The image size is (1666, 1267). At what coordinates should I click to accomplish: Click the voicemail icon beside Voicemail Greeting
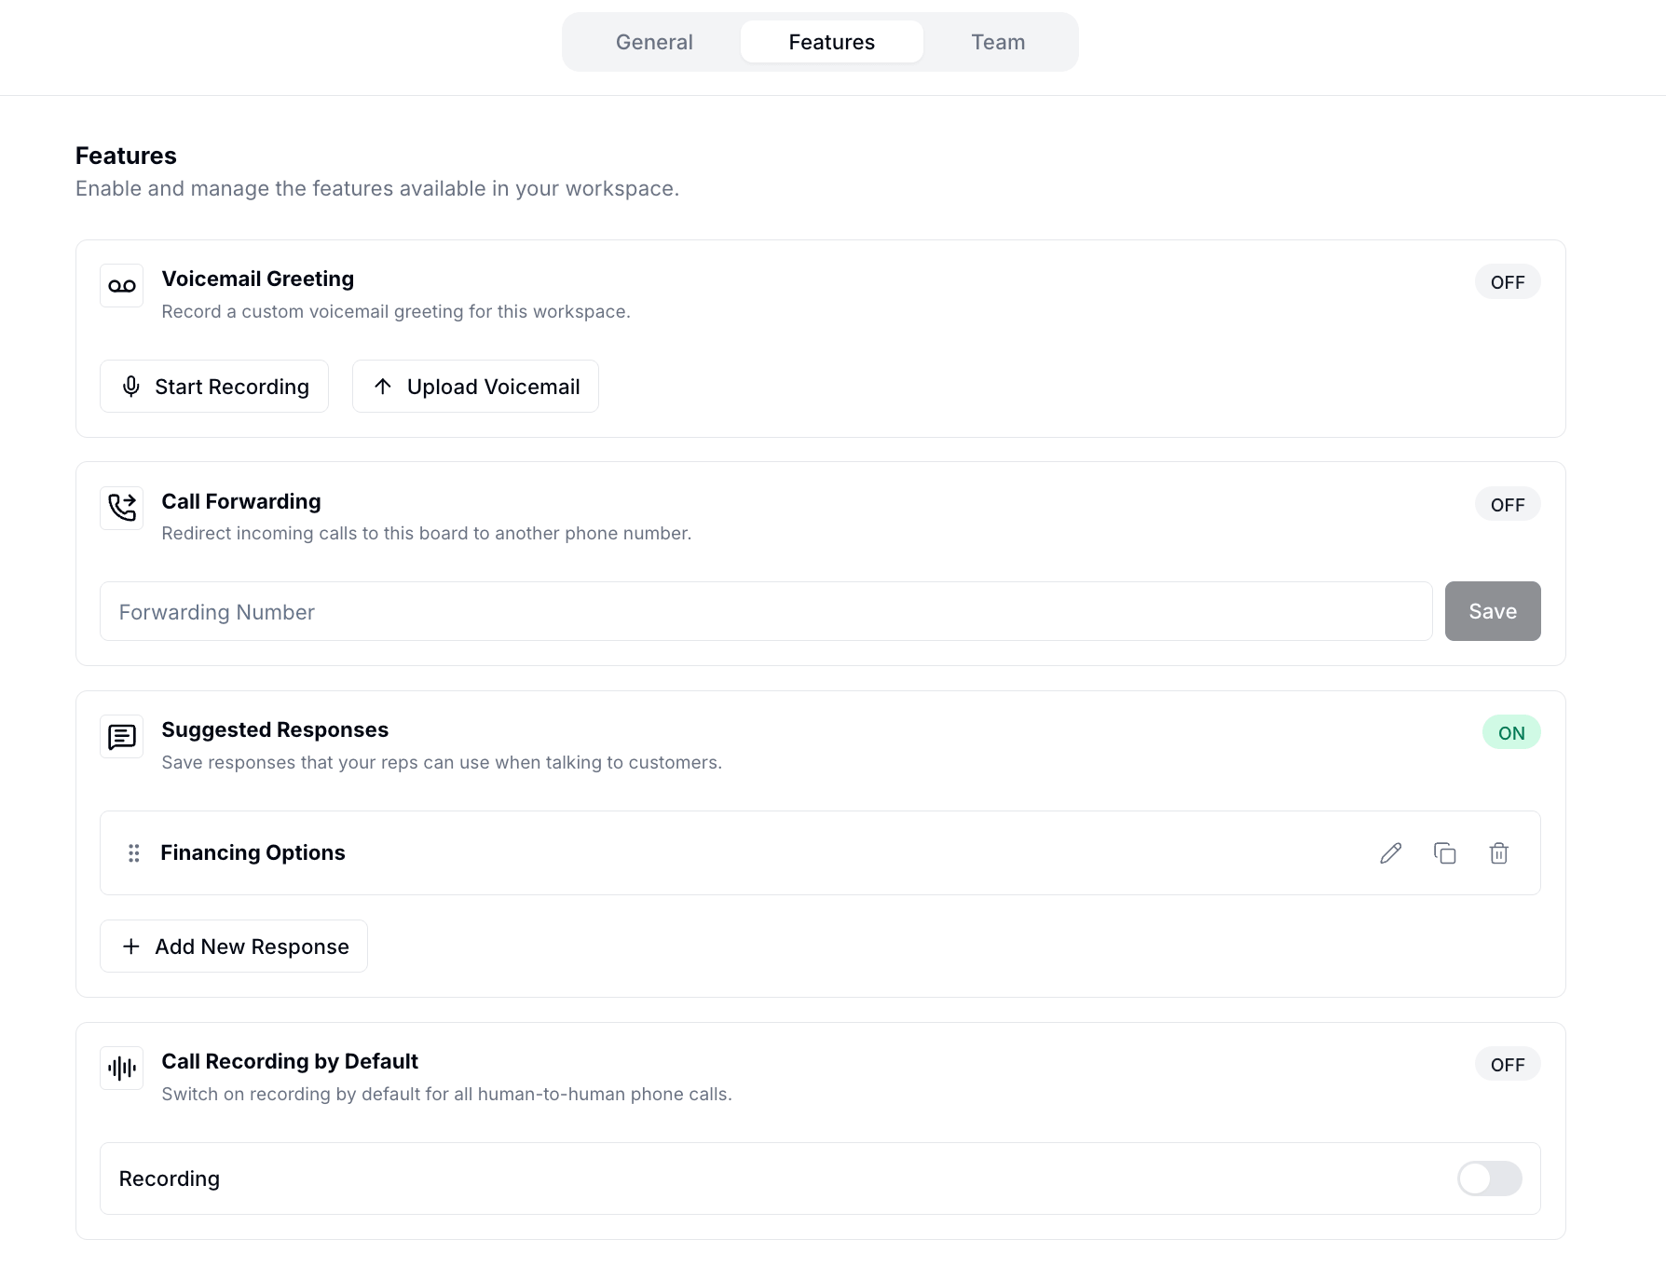tap(122, 286)
